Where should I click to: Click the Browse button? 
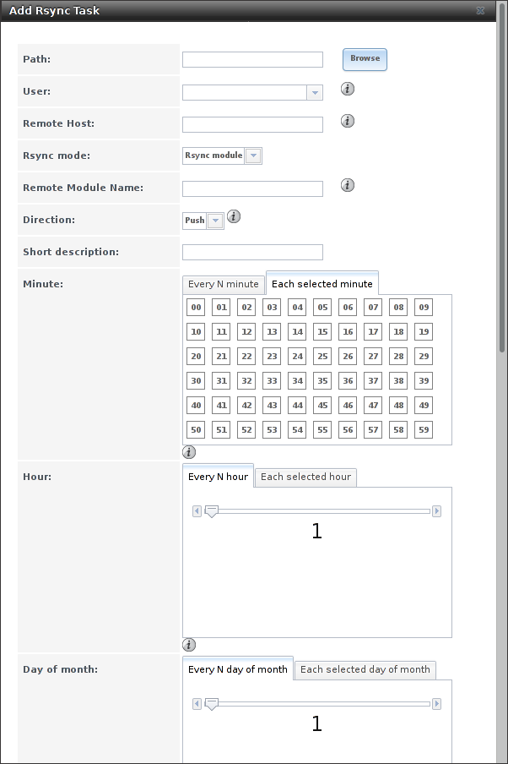tap(365, 59)
